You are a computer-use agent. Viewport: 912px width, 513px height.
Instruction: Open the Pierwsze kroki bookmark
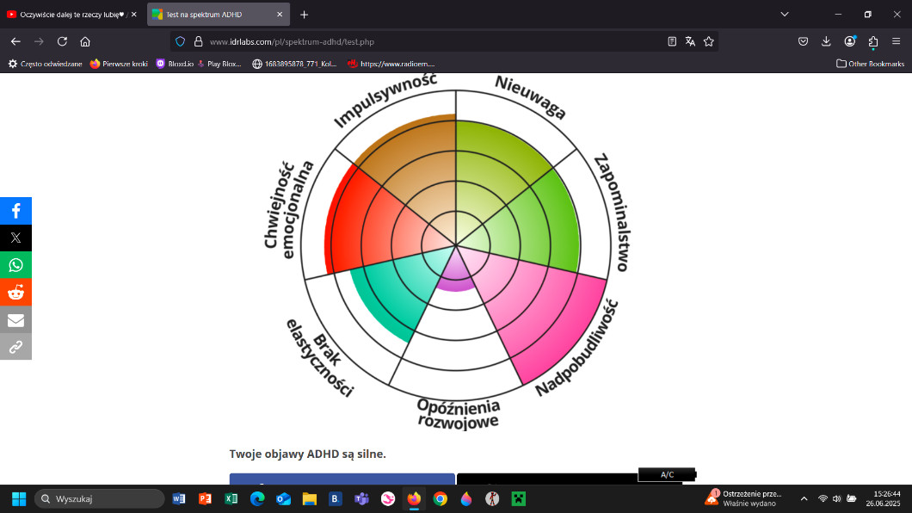click(x=119, y=64)
